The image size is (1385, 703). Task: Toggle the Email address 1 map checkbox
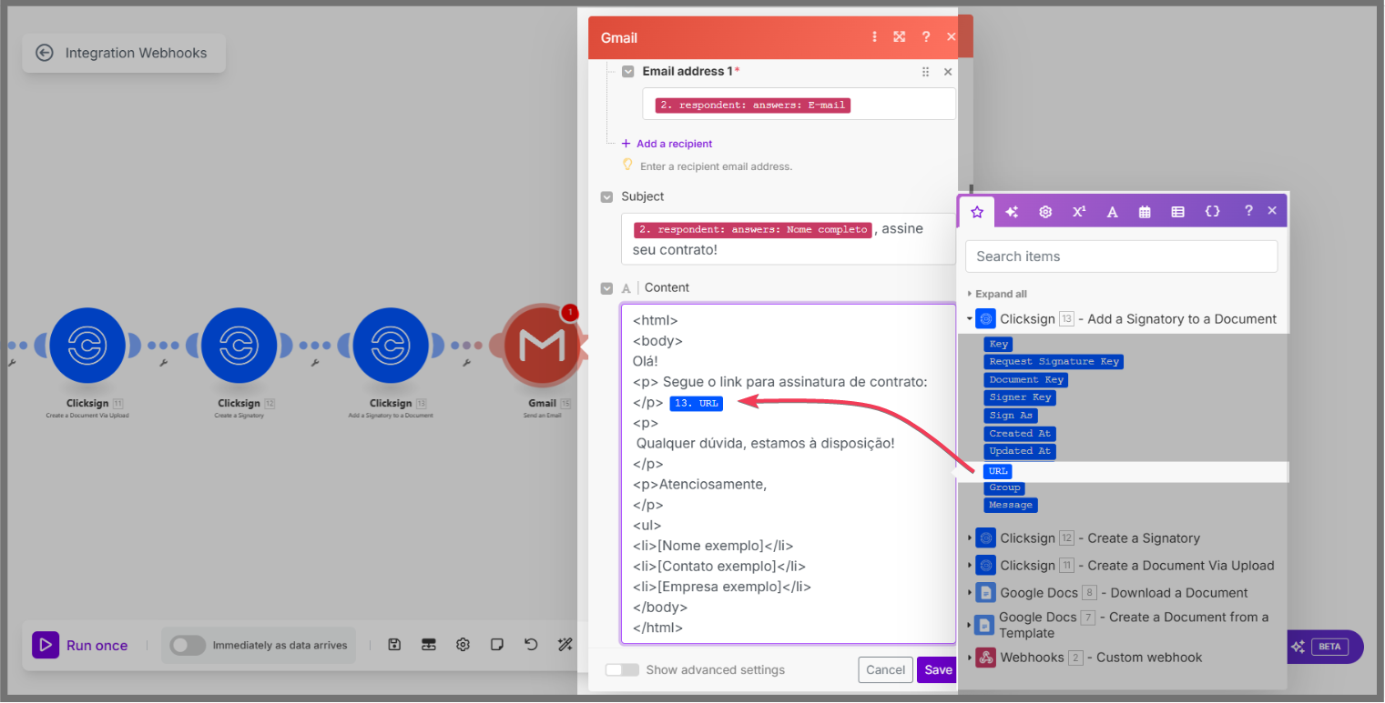pyautogui.click(x=628, y=71)
